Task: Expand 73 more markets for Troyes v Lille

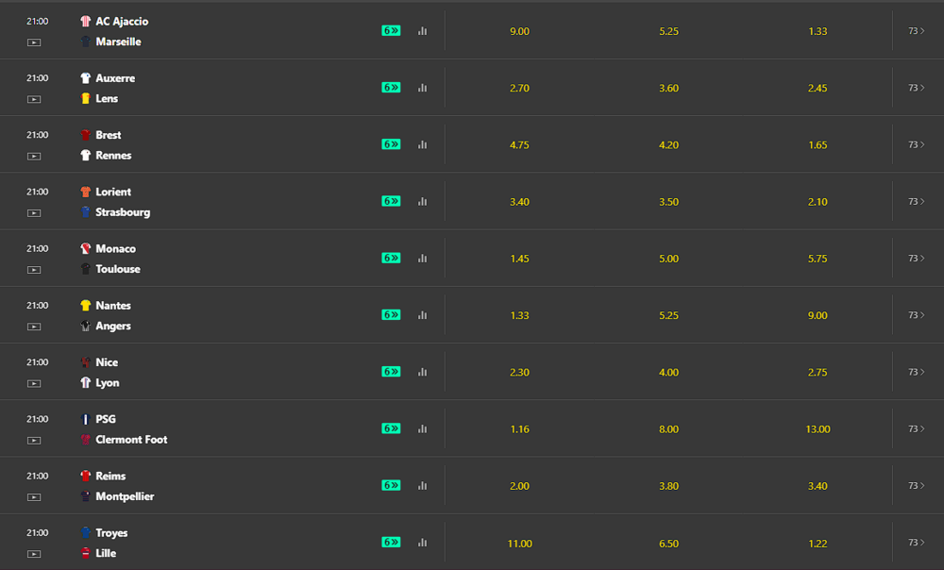Action: point(917,543)
